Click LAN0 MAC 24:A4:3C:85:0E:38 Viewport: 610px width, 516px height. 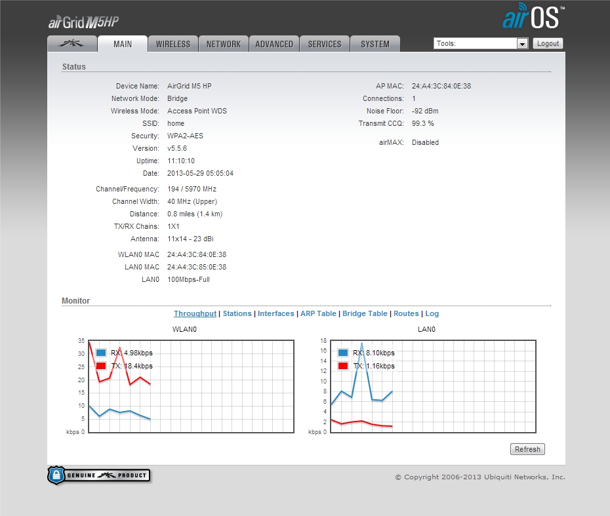click(x=197, y=267)
